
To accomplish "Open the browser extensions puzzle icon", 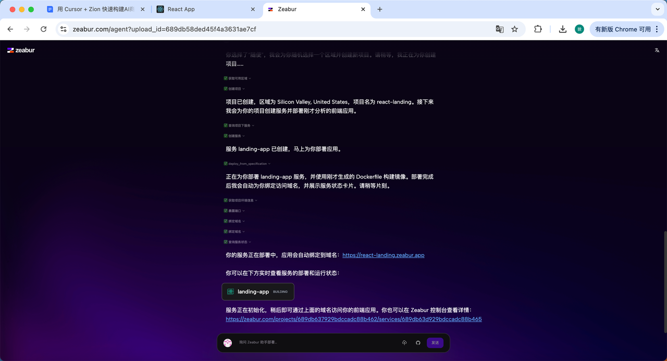I will (x=538, y=29).
